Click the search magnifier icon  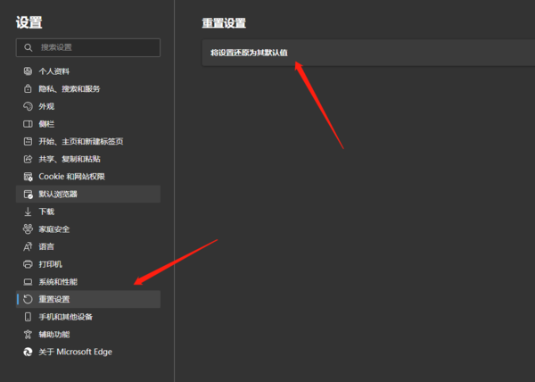(x=29, y=47)
